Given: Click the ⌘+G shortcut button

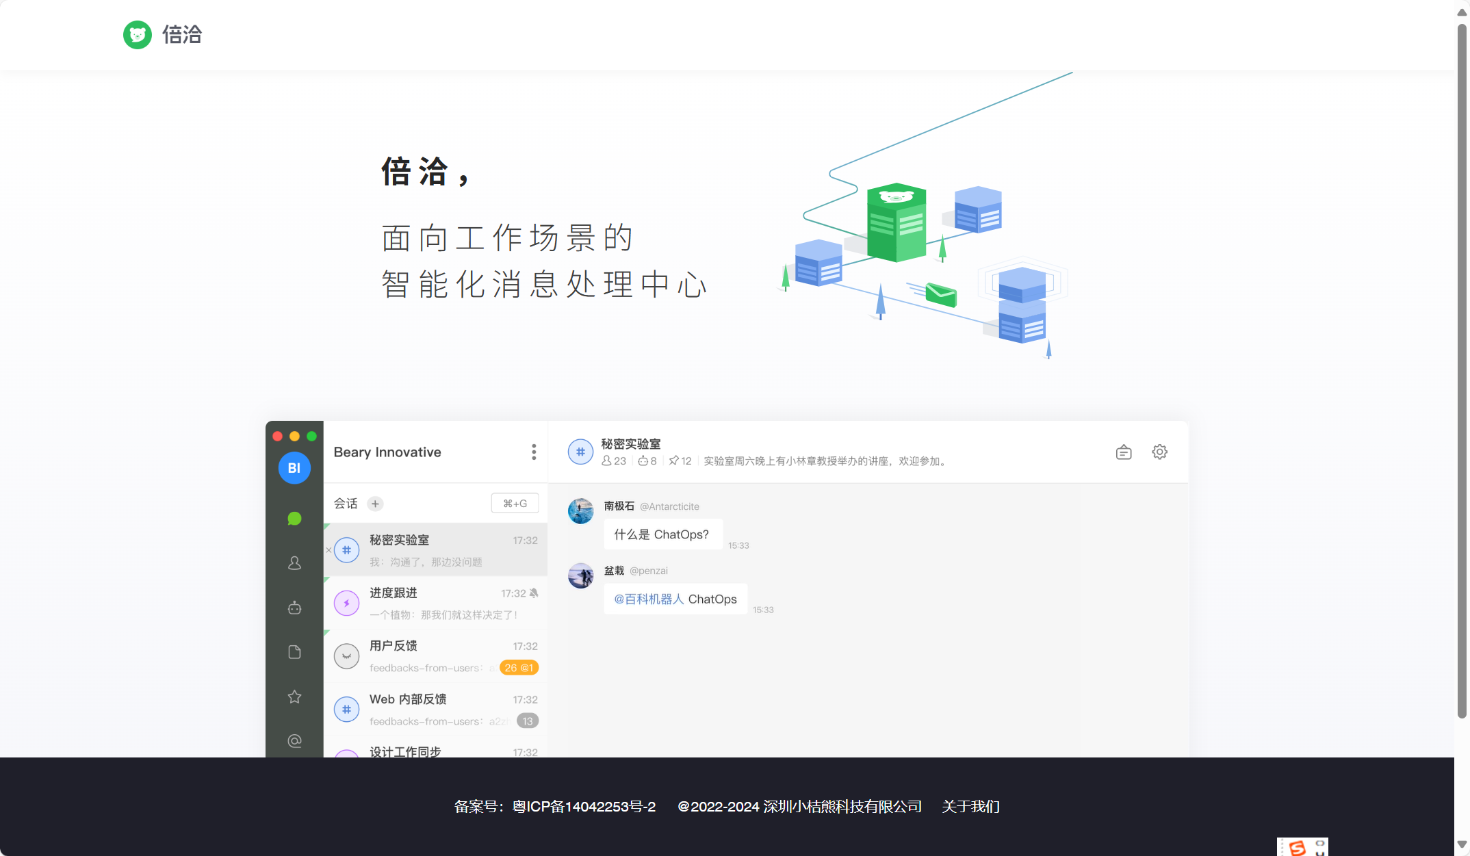Looking at the screenshot, I should pos(515,503).
